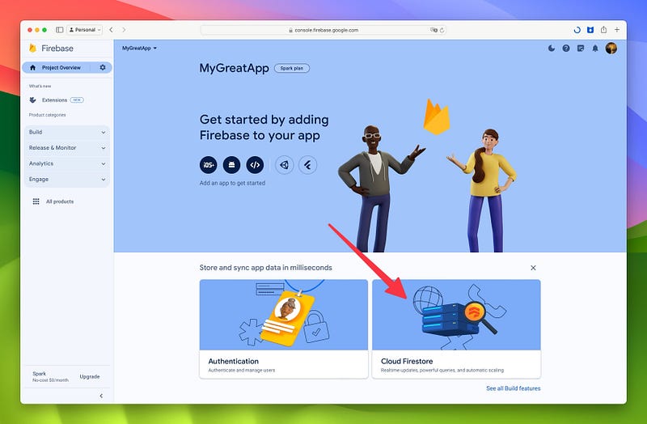This screenshot has height=424, width=647.
Task: Click the circular loading extension icon
Action: 577,30
